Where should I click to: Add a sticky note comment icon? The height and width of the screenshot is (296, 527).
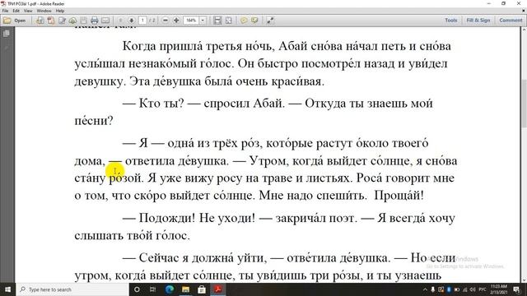click(x=244, y=21)
